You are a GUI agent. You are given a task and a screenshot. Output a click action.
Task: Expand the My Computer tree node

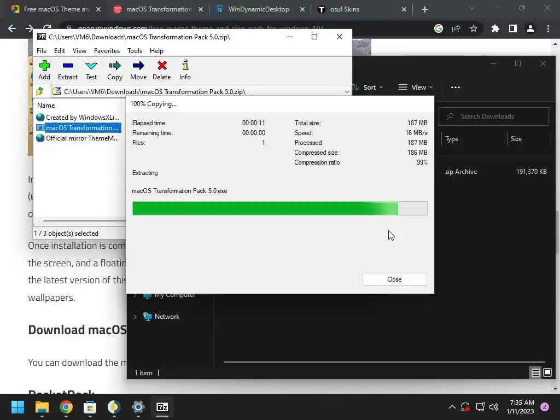point(135,295)
